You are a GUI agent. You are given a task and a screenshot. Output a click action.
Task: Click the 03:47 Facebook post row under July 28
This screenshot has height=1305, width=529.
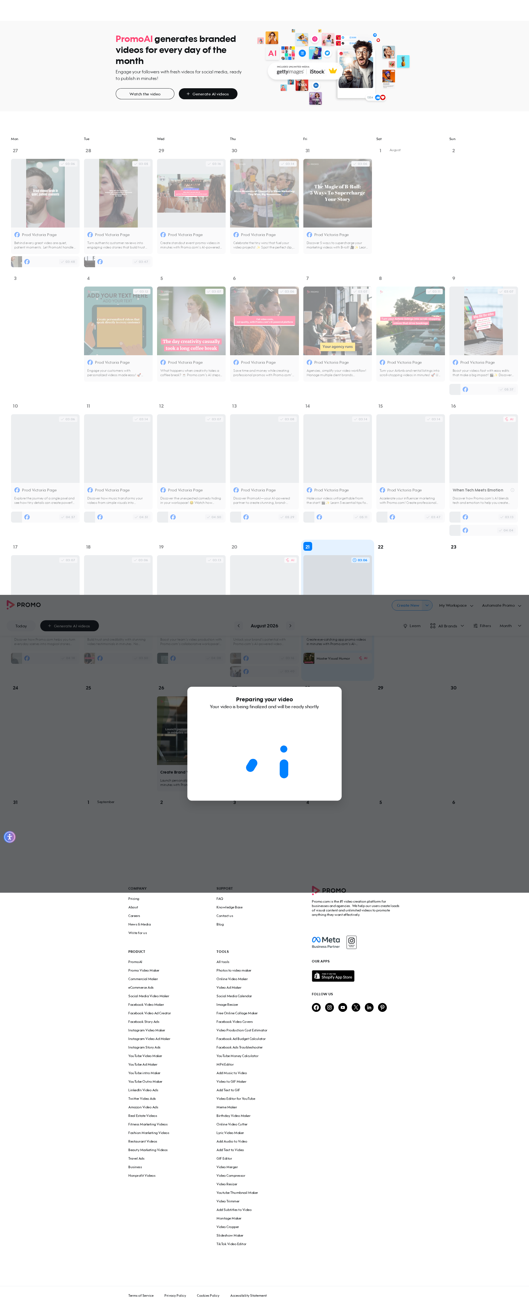click(118, 261)
